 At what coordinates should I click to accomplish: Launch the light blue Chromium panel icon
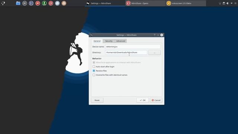pyautogui.click(x=57, y=3)
